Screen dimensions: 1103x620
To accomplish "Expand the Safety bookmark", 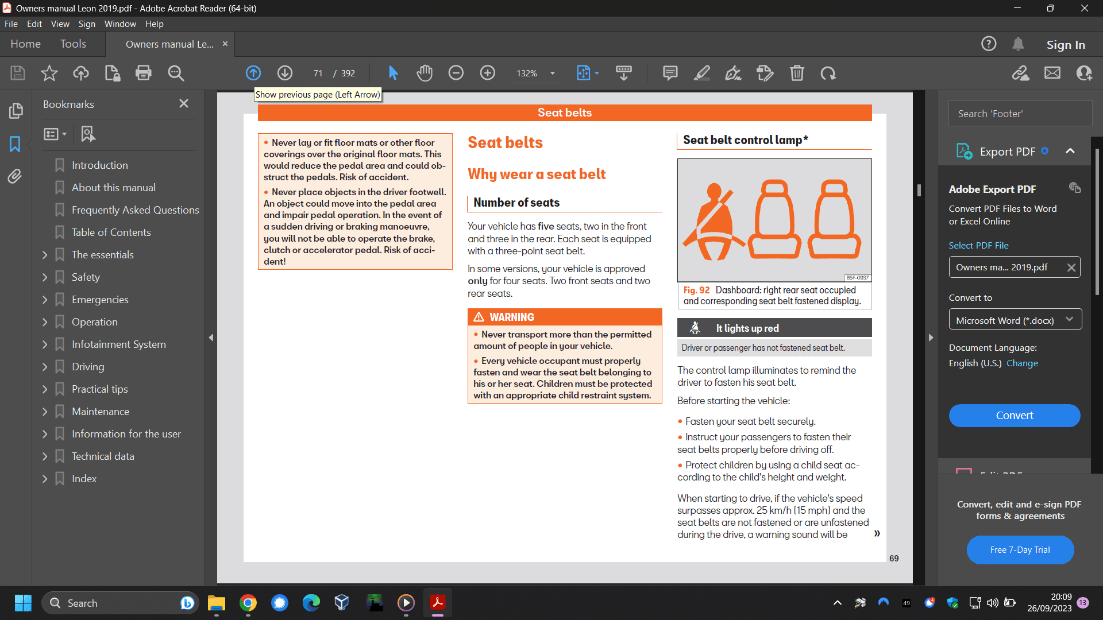I will point(45,277).
